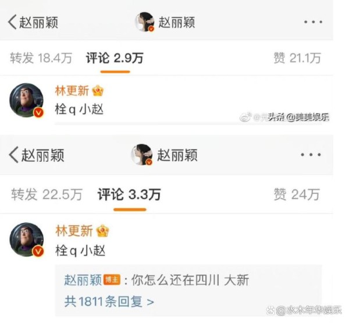Open the three-dot menu in top header
349x323 pixels.
click(313, 22)
